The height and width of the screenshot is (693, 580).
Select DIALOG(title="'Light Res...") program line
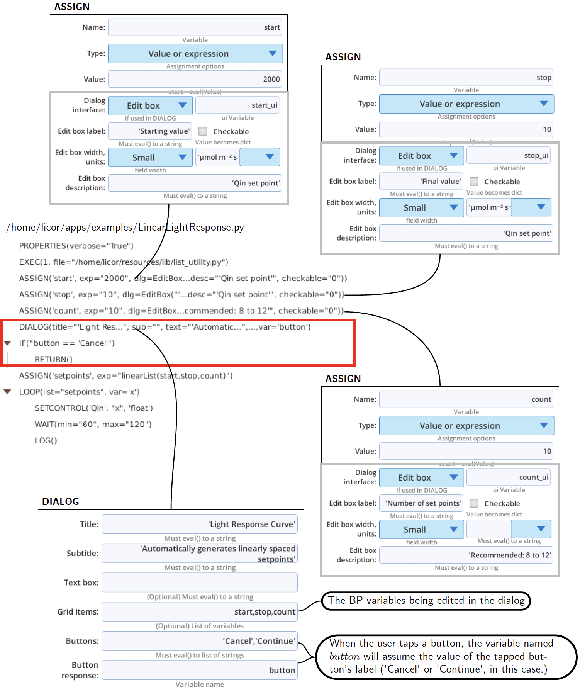pos(165,327)
